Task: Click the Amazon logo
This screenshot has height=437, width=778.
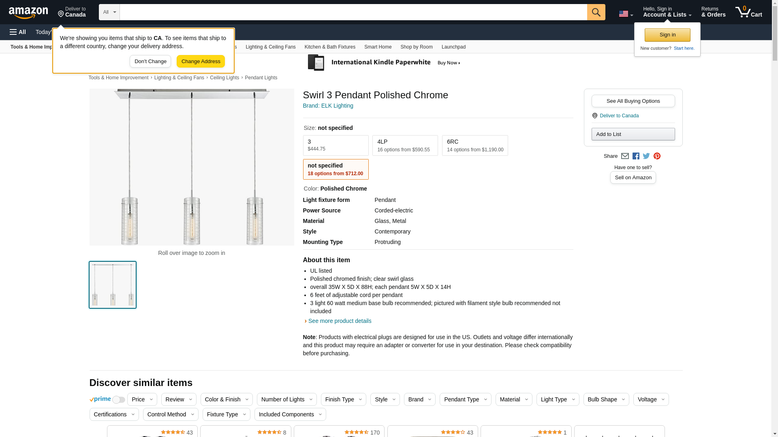Action: [28, 13]
